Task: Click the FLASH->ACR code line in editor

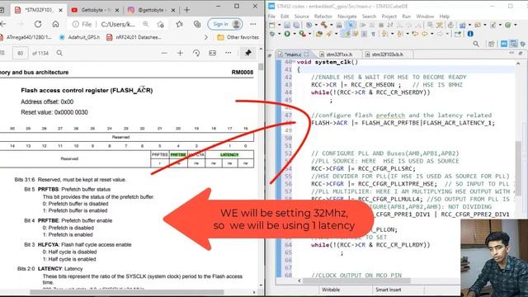Action: pos(403,123)
